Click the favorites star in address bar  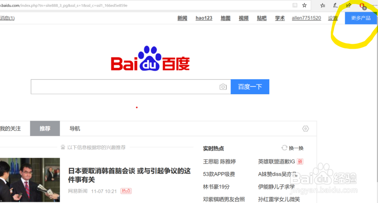304,5
